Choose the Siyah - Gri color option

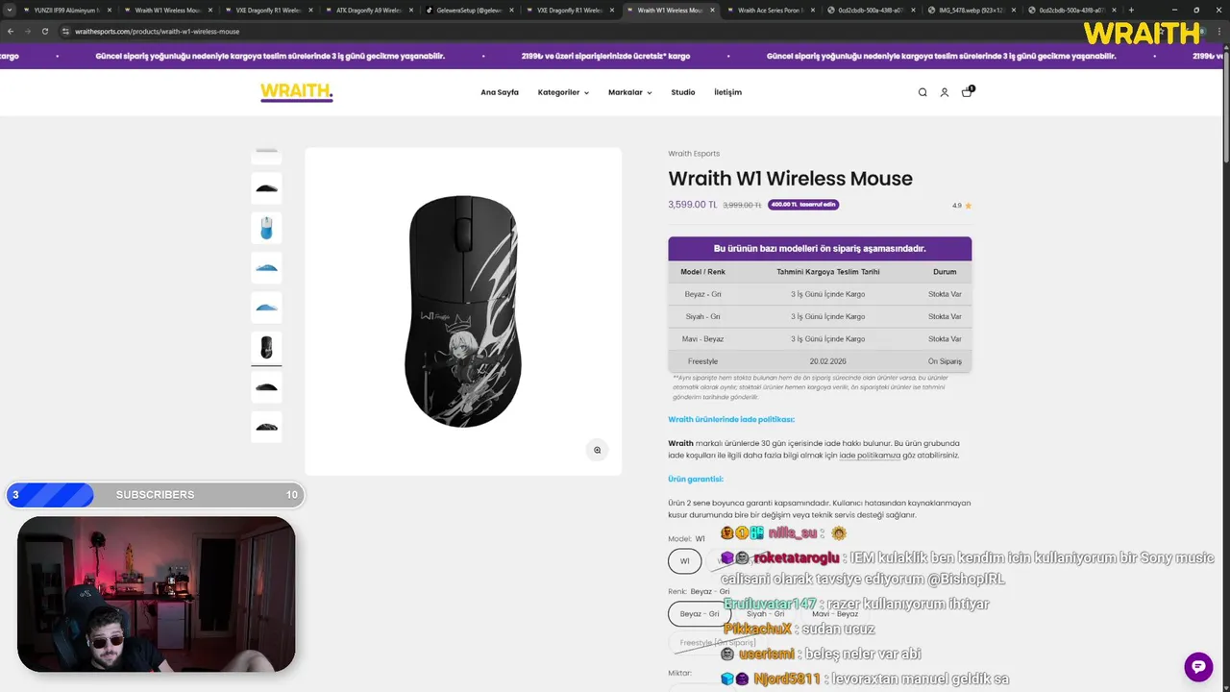766,613
